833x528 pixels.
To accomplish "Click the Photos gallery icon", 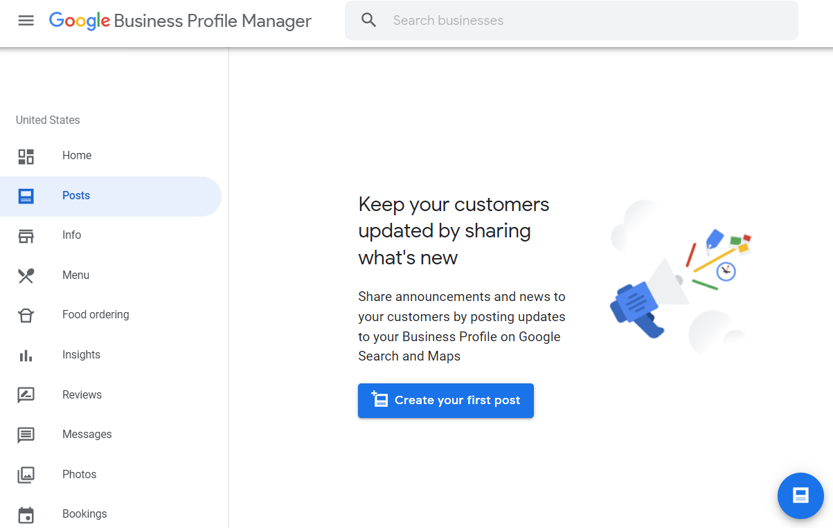I will (26, 475).
